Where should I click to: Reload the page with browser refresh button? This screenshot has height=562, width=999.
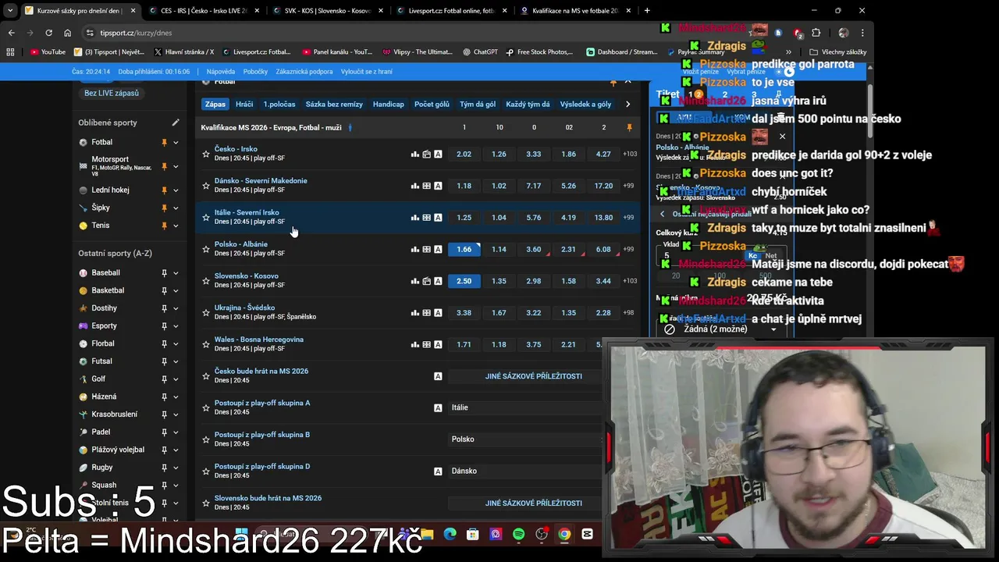[48, 33]
